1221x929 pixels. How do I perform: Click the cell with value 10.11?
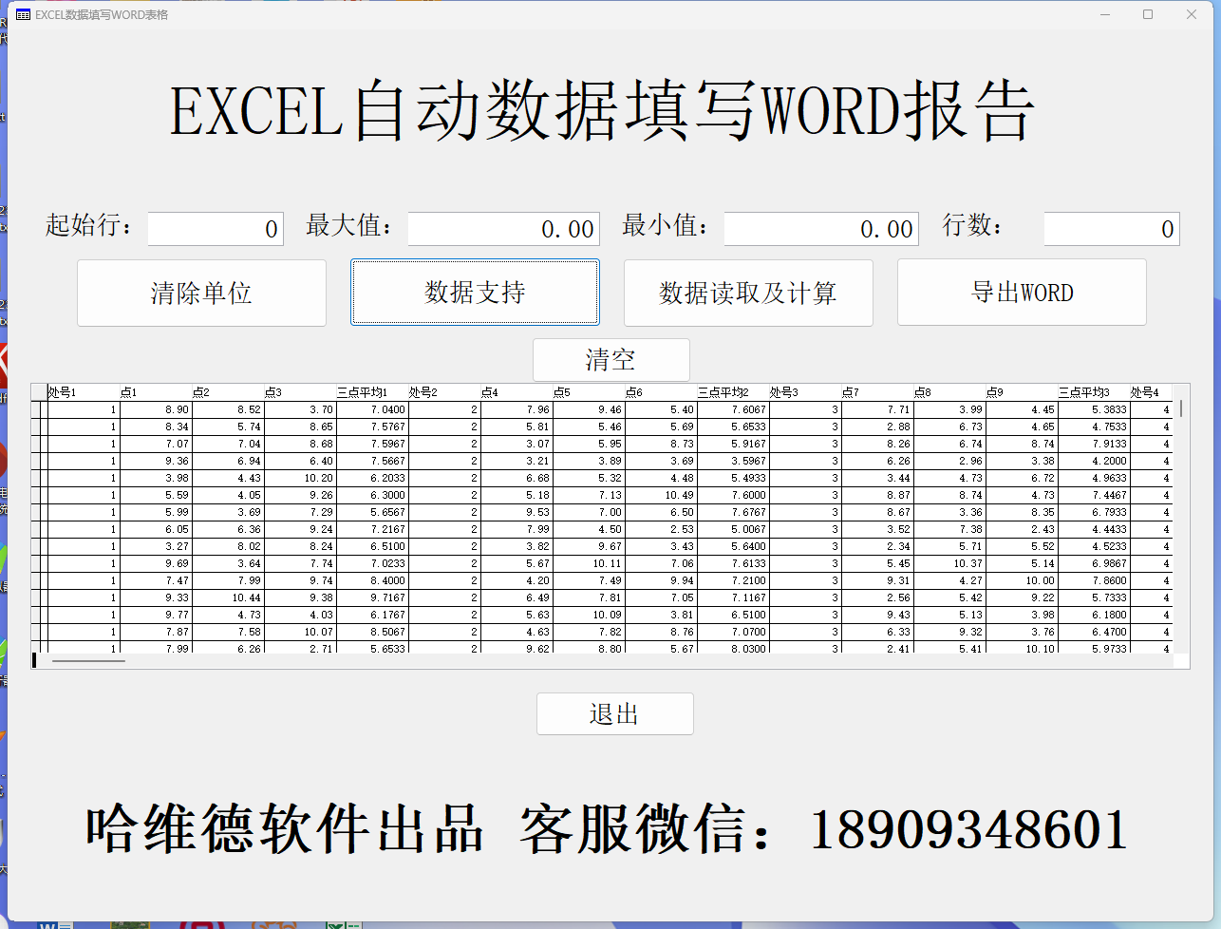589,563
